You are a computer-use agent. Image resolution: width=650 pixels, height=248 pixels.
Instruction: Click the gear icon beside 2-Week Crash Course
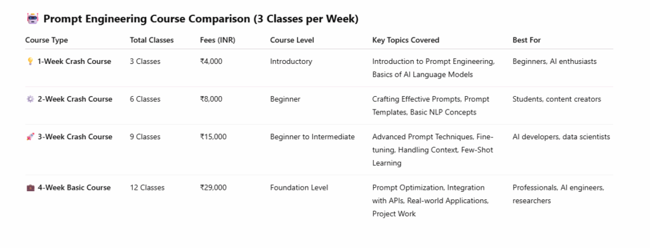coord(30,99)
